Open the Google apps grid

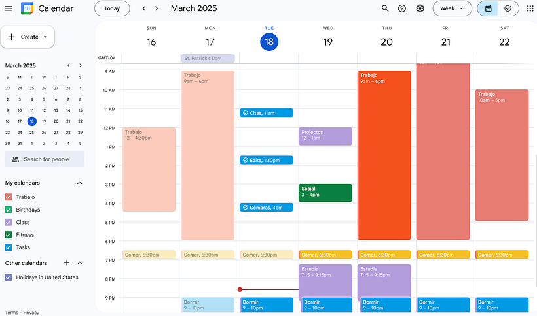(x=530, y=8)
